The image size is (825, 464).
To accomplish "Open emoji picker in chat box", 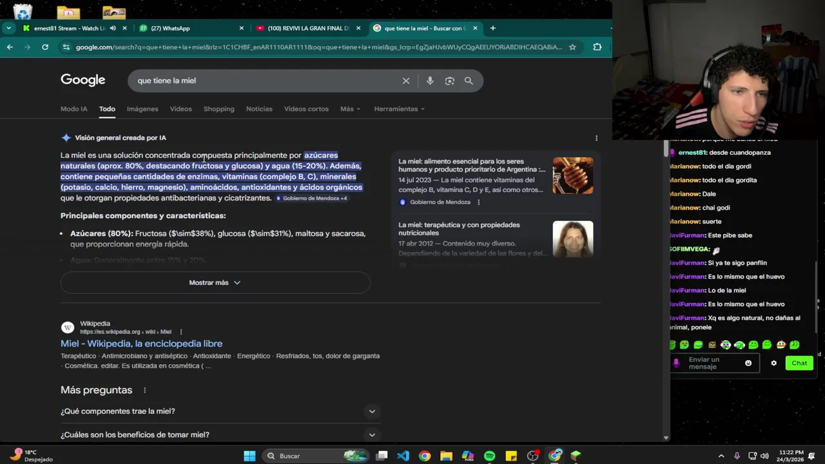I will click(x=748, y=363).
